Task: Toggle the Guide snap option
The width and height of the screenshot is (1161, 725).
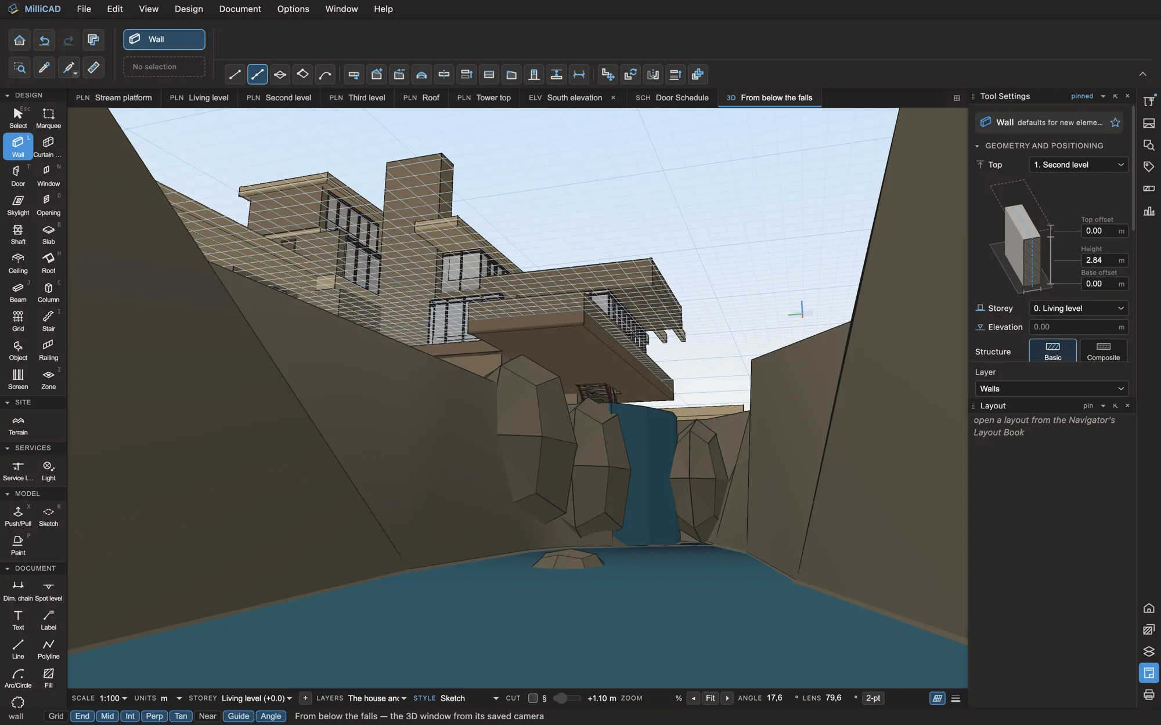Action: [238, 716]
